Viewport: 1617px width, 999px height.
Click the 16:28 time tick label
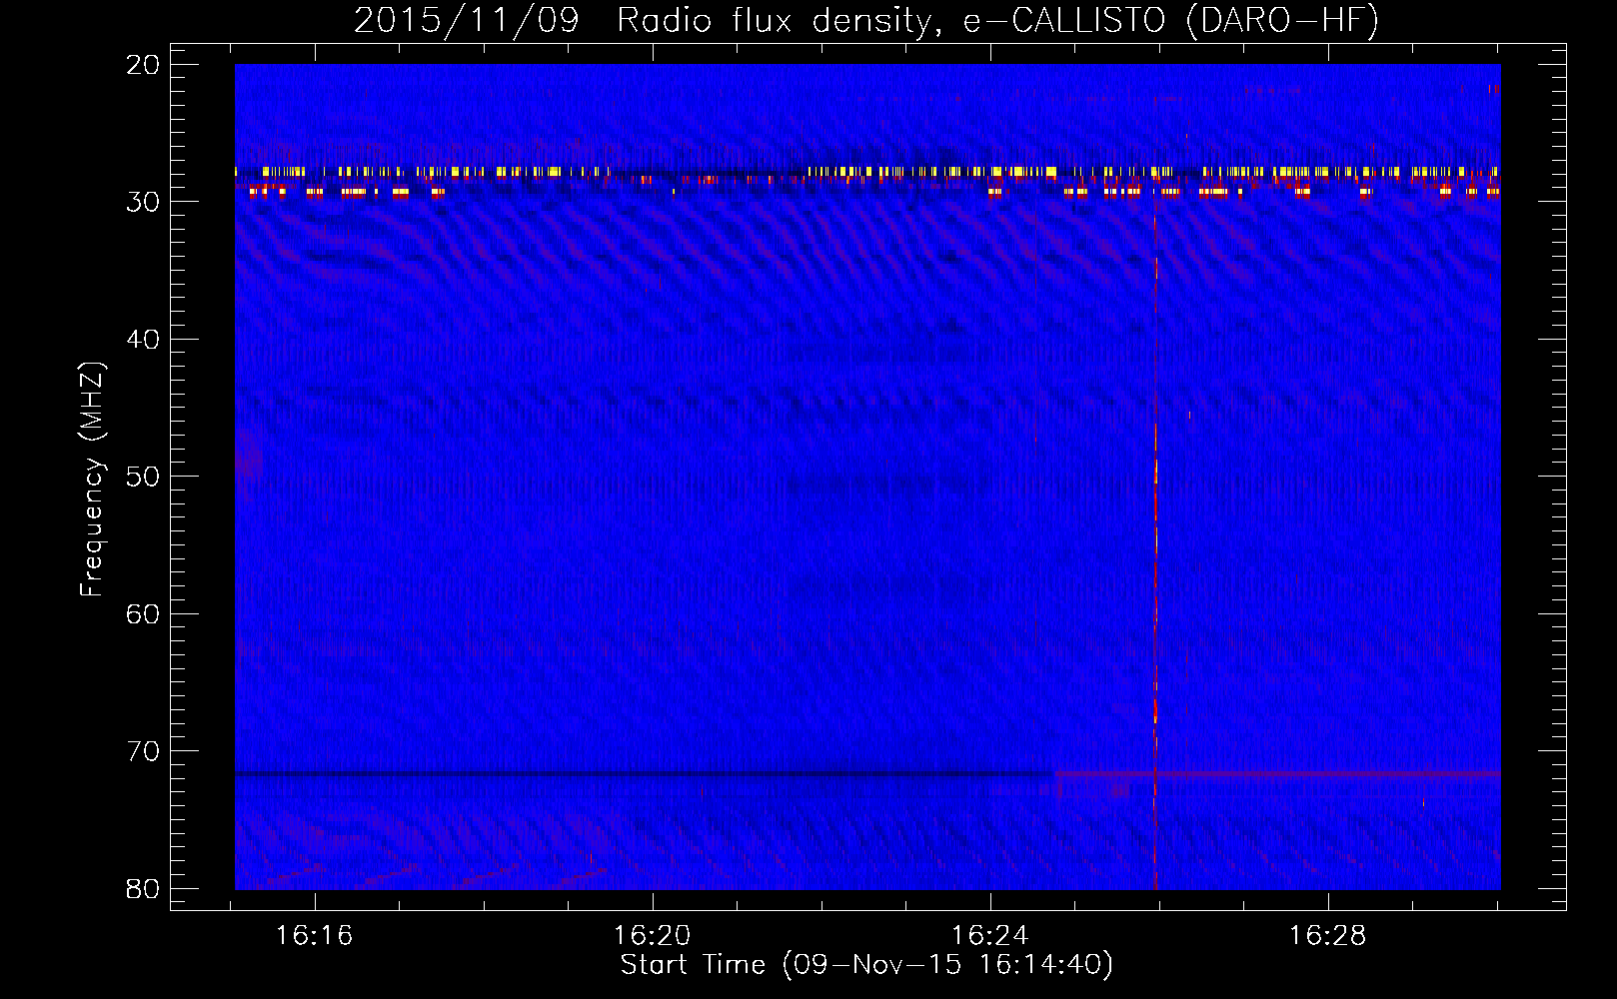[1328, 936]
